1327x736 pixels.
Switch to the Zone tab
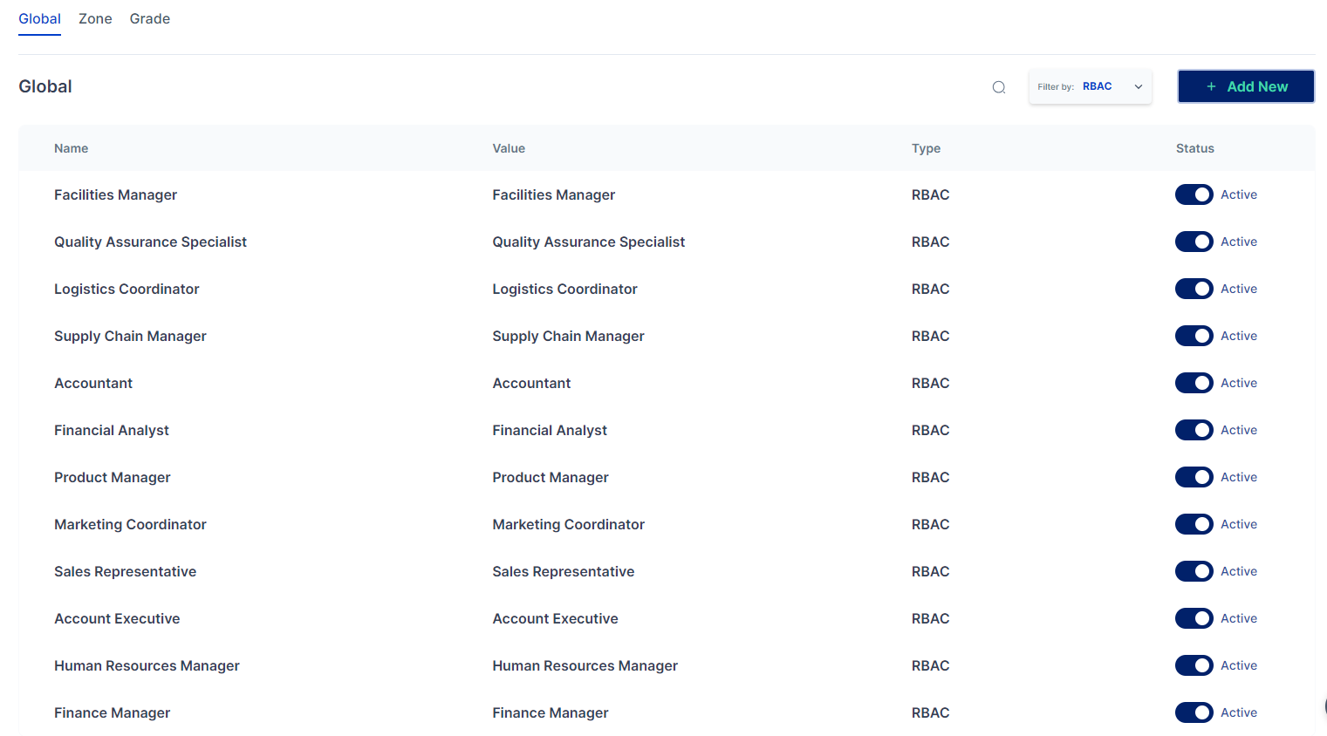click(x=95, y=18)
